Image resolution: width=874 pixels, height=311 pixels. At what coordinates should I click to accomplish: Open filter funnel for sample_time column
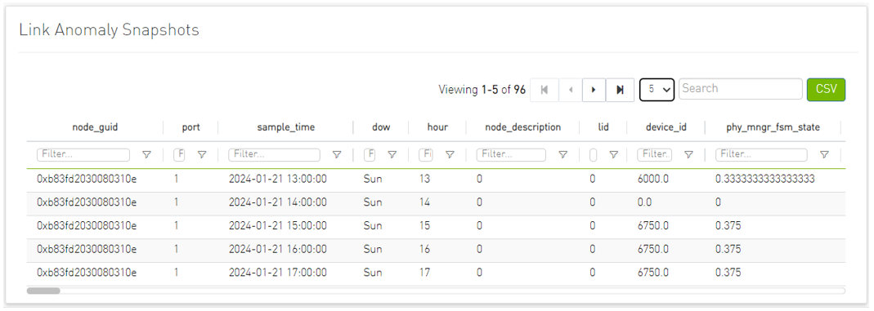(337, 154)
